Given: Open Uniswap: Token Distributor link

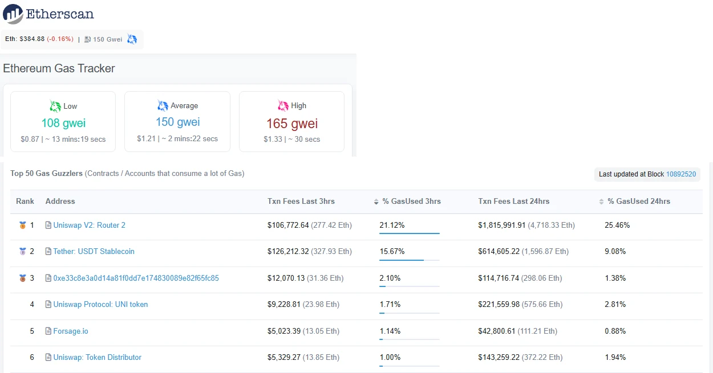Looking at the screenshot, I should click(98, 358).
